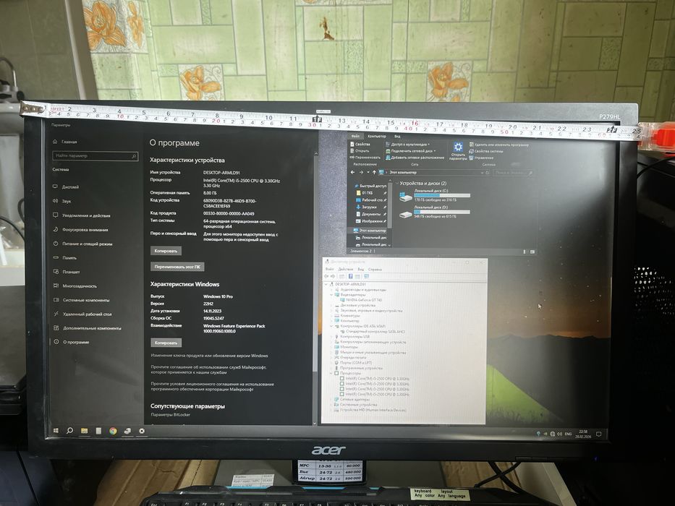Open Подключить сетевой диск dropdown
This screenshot has height=506, width=675.
411,151
